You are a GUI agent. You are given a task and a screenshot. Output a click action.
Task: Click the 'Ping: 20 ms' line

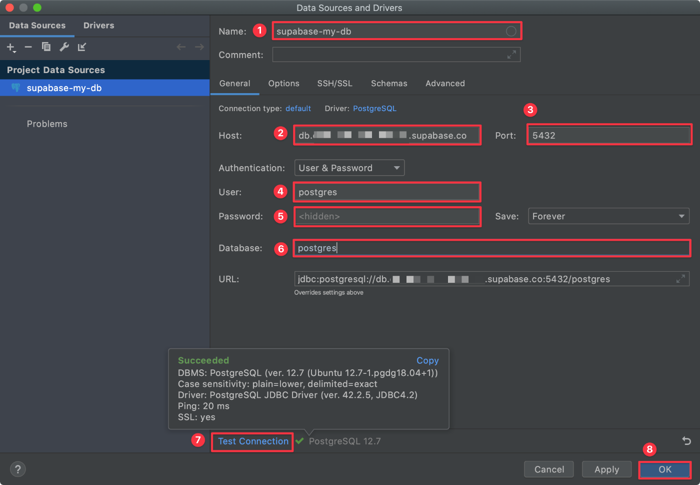pyautogui.click(x=203, y=406)
